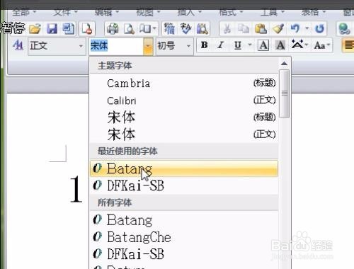Open the 文件 menu
The image size is (354, 269).
pos(65,12)
